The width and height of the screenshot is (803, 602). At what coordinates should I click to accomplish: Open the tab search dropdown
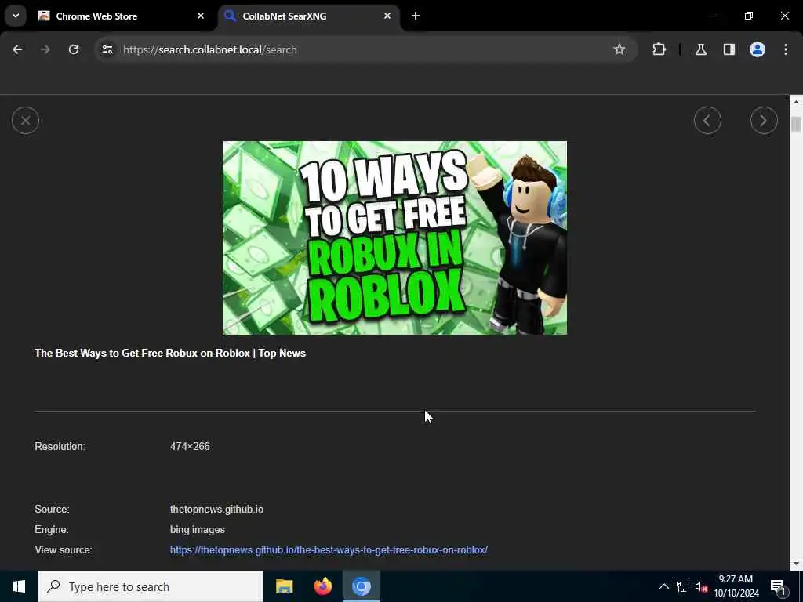16,16
